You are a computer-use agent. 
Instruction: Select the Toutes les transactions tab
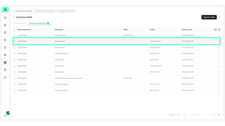pyautogui.click(x=39, y=23)
